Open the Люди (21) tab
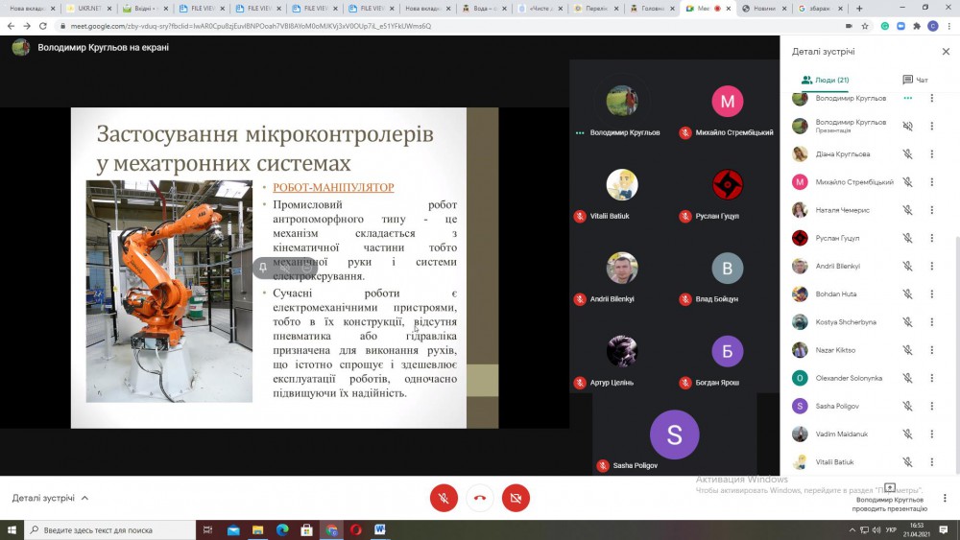 825,80
